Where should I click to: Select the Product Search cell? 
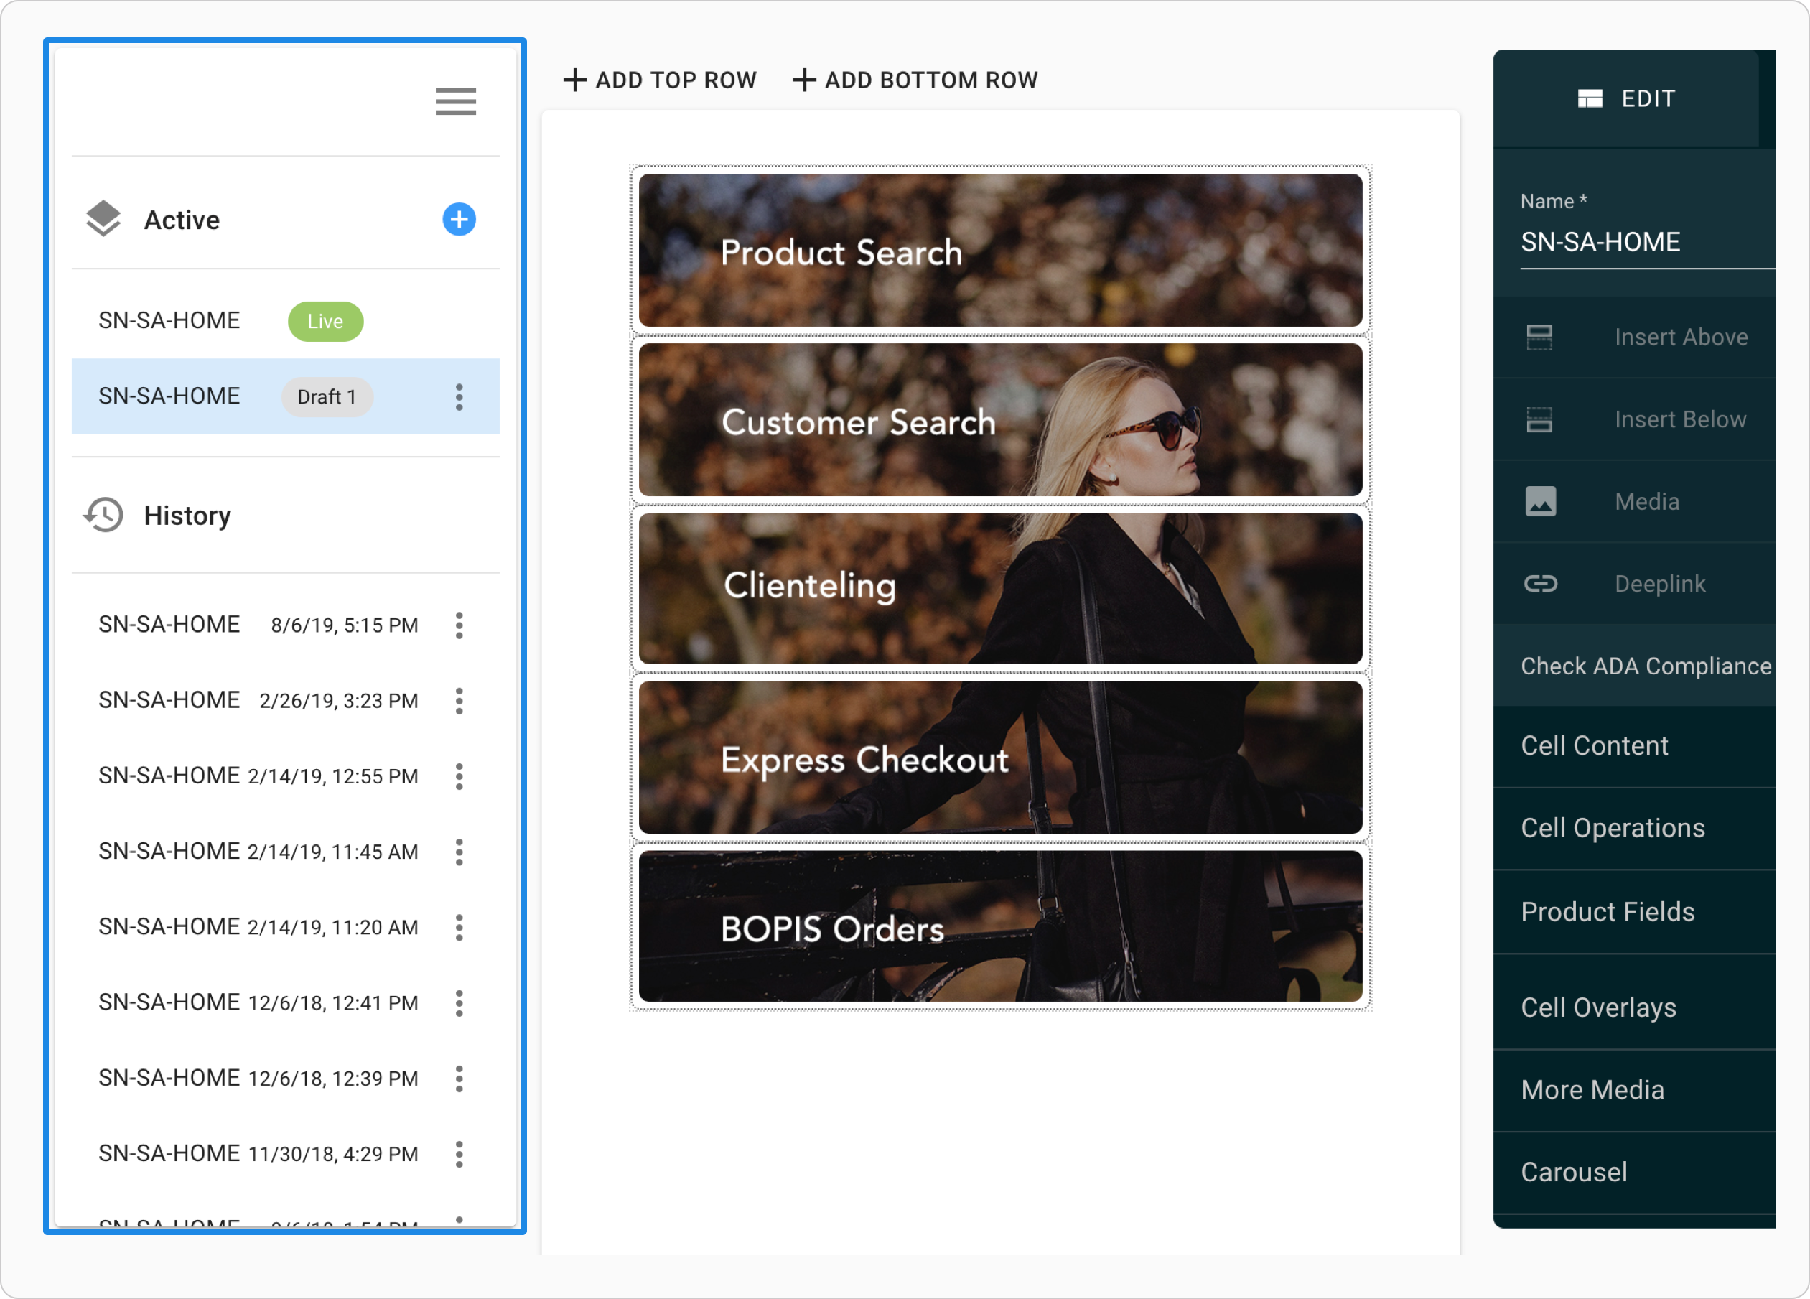pyautogui.click(x=1000, y=250)
